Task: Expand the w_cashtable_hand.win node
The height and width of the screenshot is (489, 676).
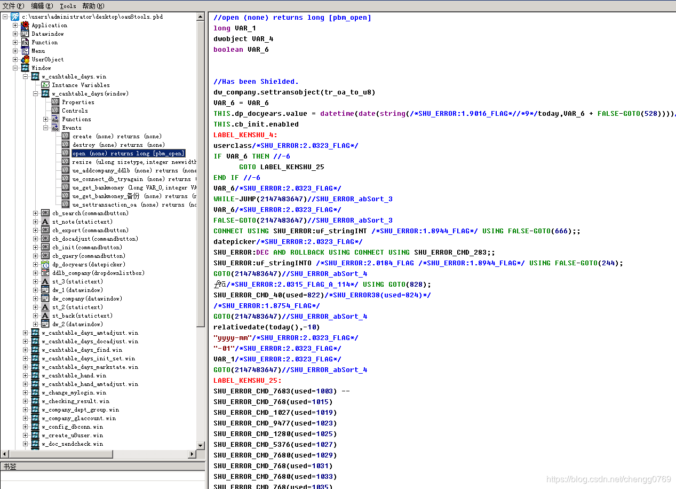Action: point(26,375)
